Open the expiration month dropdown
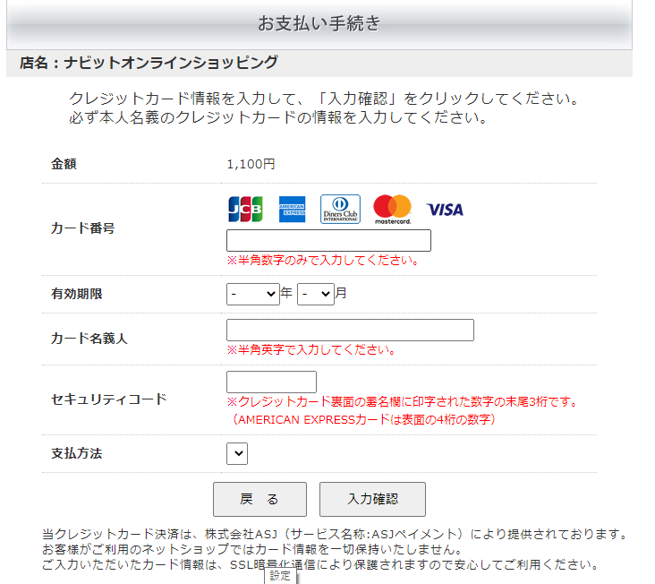The image size is (655, 584). [315, 294]
